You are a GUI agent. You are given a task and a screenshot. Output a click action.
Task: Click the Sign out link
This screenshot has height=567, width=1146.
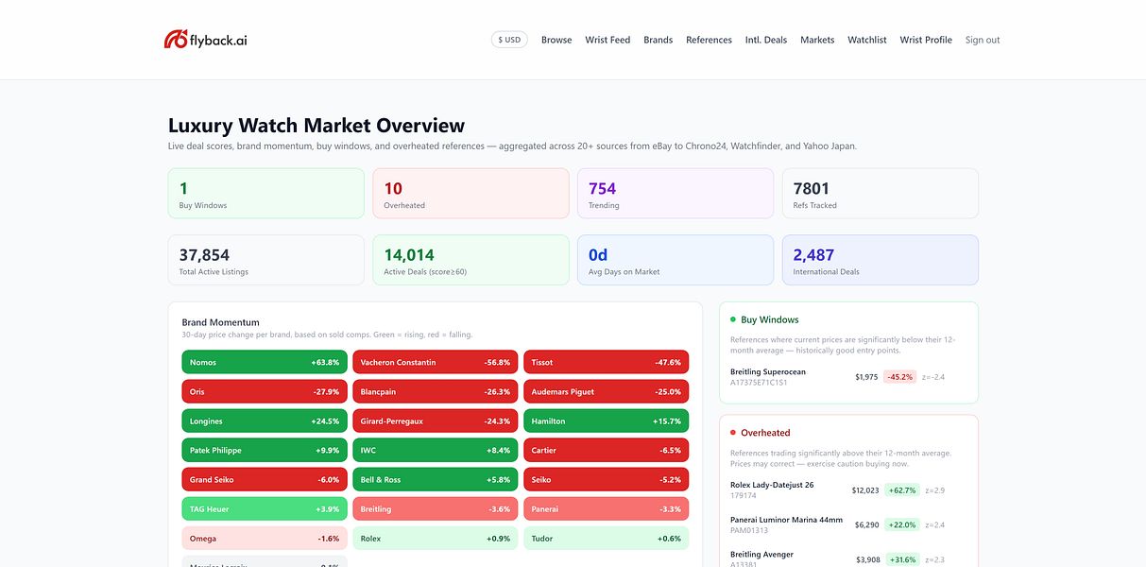coord(983,40)
